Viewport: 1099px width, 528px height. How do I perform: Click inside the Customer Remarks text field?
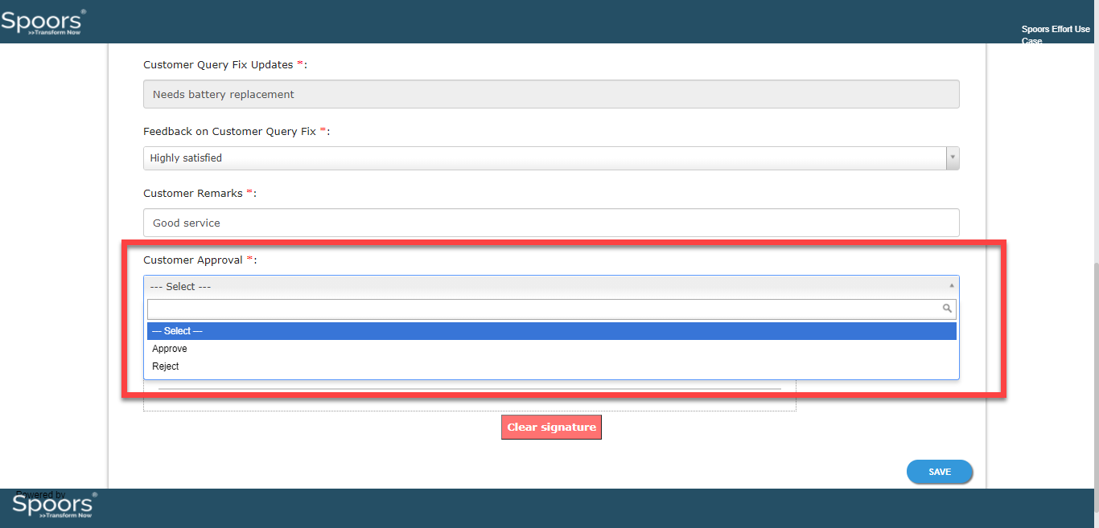[x=551, y=223]
